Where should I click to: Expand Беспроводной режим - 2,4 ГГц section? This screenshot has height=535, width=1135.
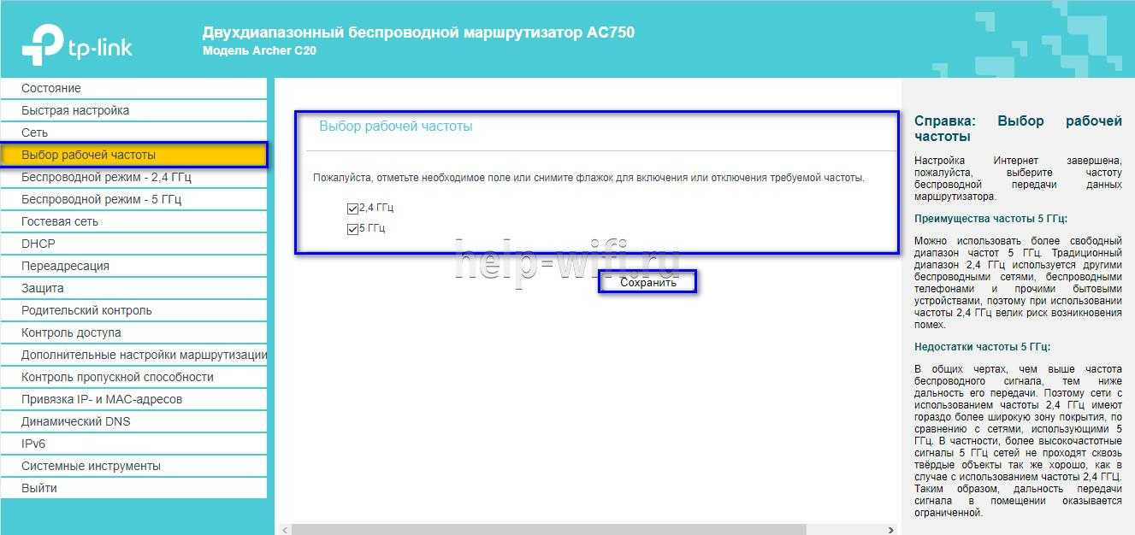107,177
